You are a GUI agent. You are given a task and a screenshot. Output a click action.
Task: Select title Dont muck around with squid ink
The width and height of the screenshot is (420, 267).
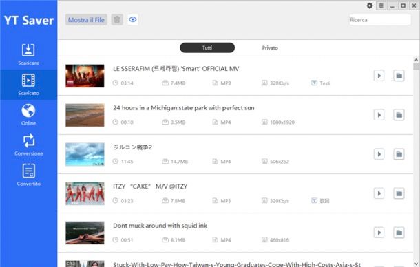160,226
